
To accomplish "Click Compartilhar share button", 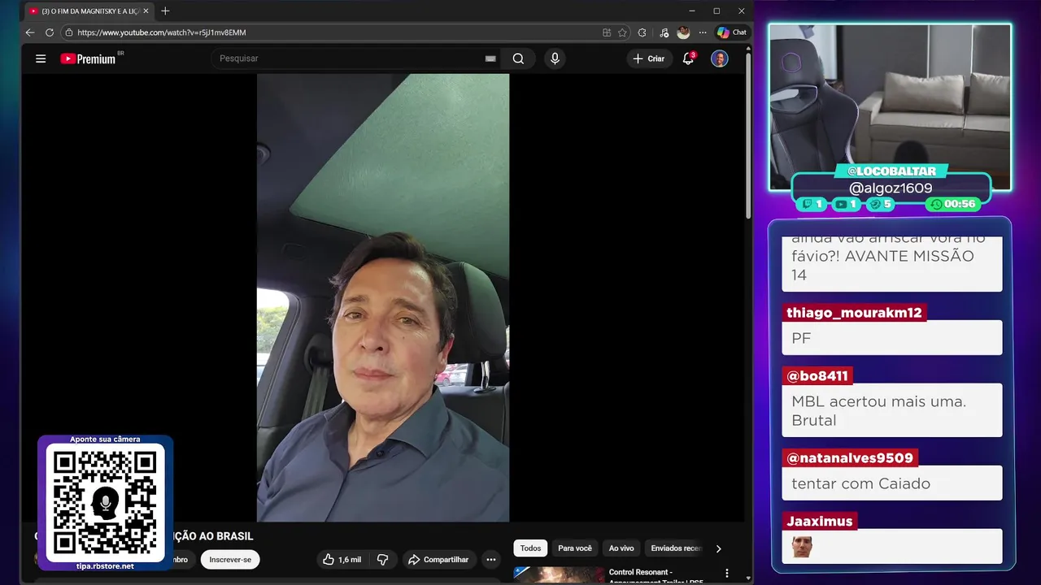I will point(438,559).
